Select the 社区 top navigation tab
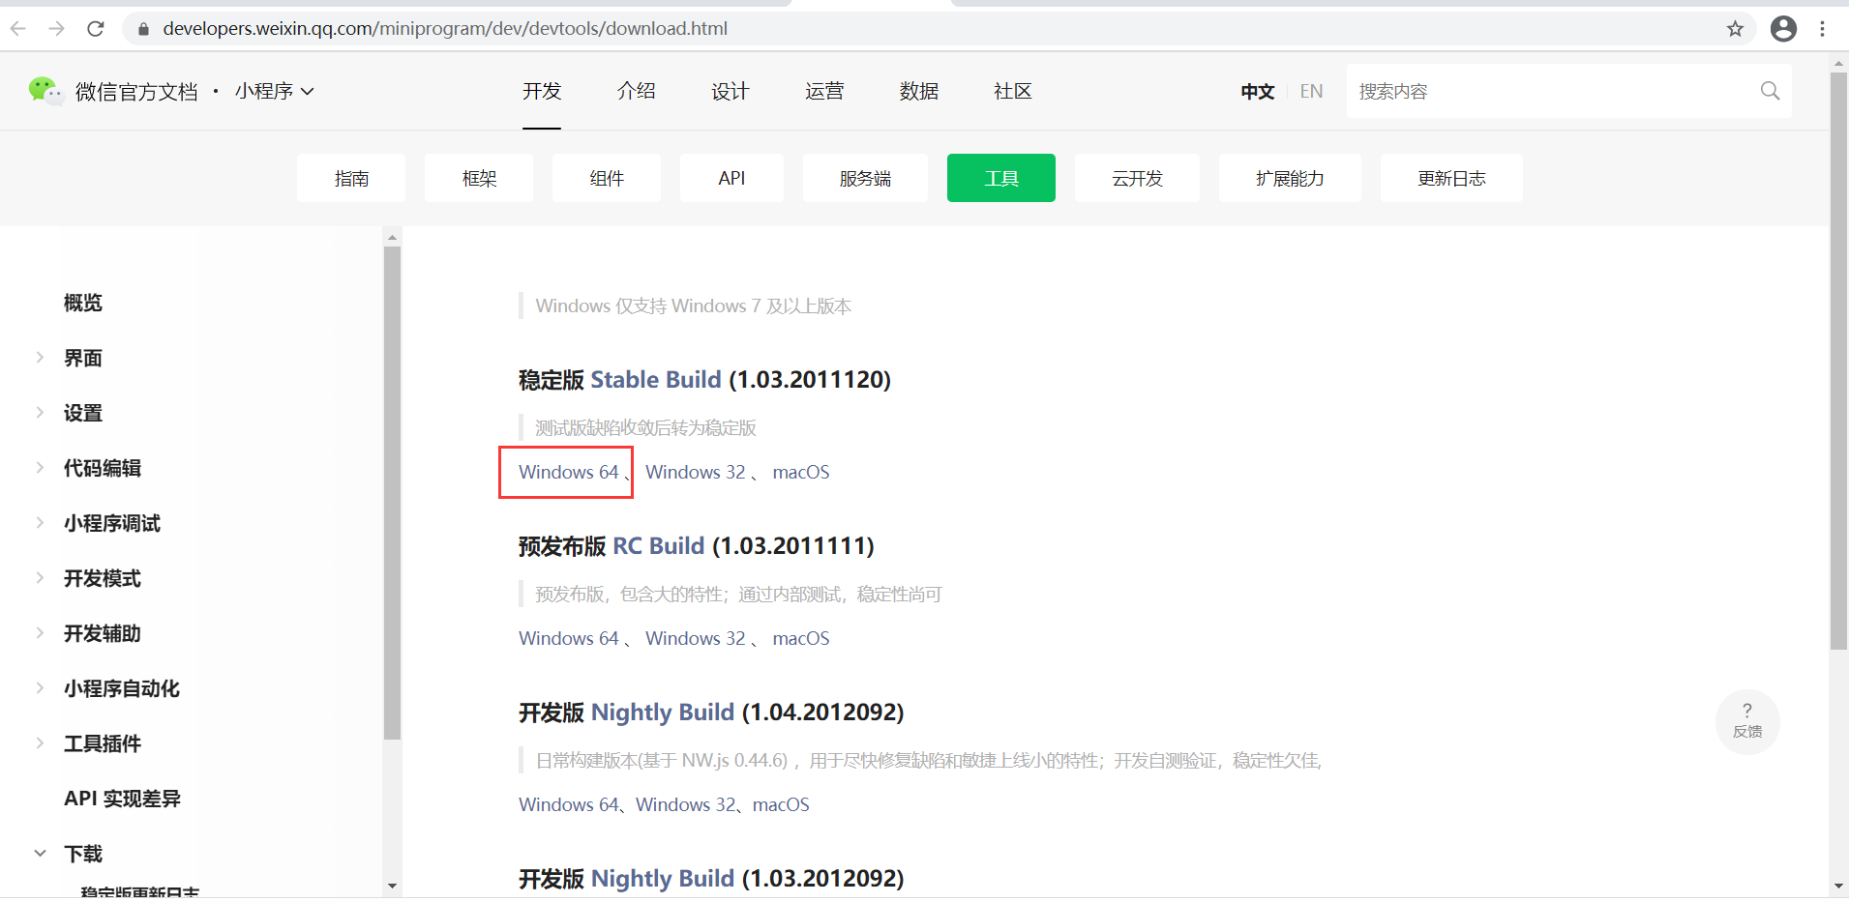Viewport: 1849px width, 902px height. coord(1013,91)
